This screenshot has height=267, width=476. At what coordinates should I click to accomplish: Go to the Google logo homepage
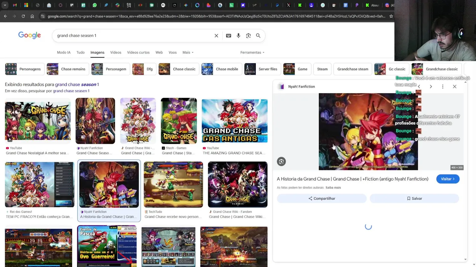click(x=29, y=35)
